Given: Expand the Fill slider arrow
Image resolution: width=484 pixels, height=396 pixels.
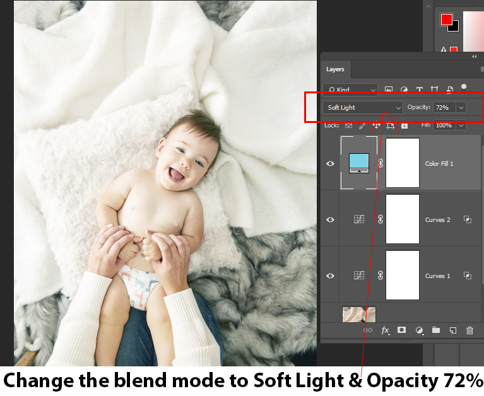Looking at the screenshot, I should click(x=461, y=125).
